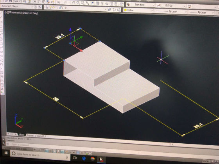Screen dimensions: 219x164
Task: Open the Properties palette icon
Action: pos(93,3)
